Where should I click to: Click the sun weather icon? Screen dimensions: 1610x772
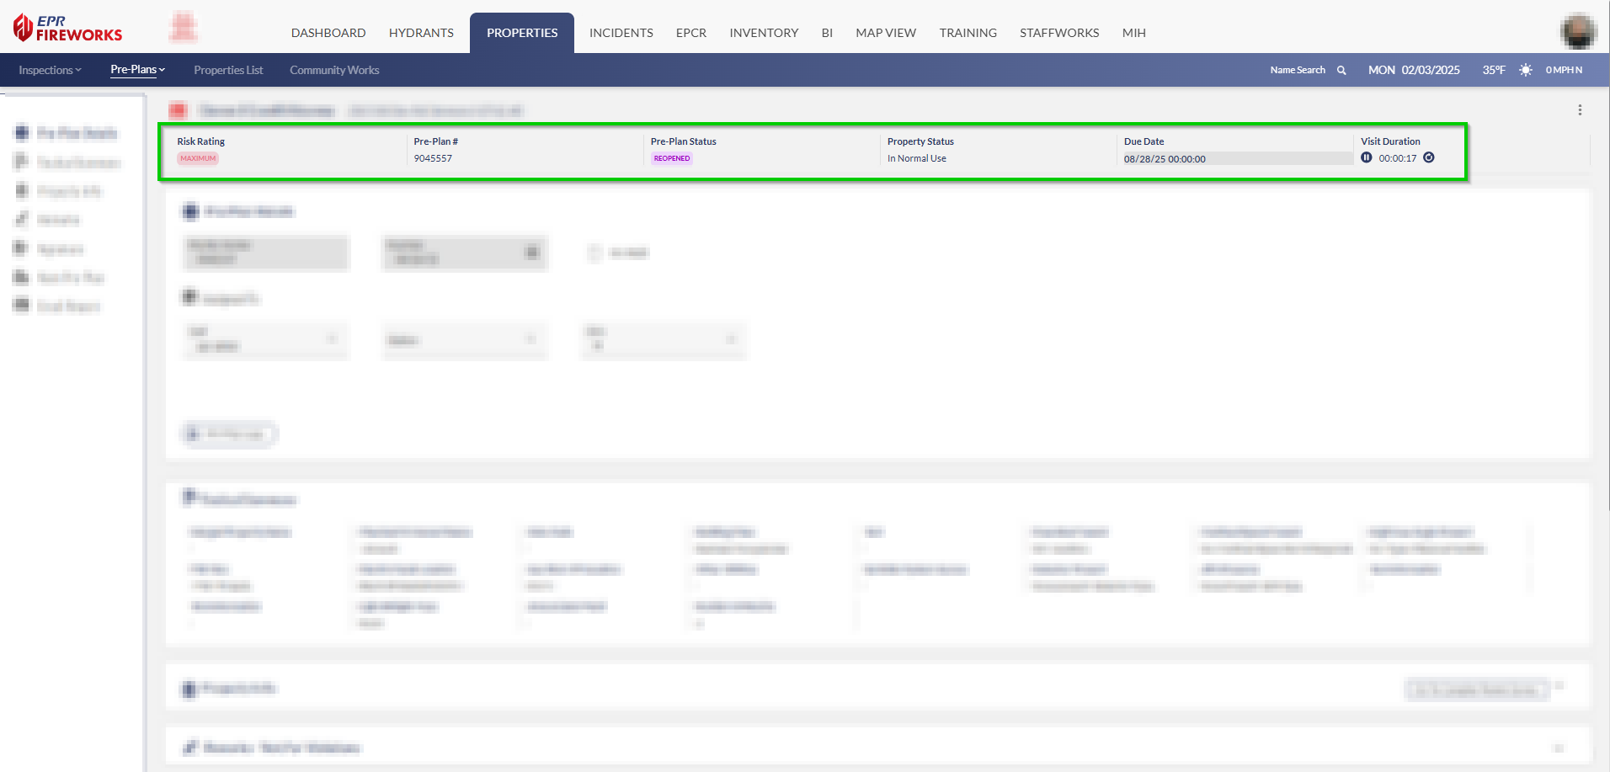click(x=1525, y=70)
